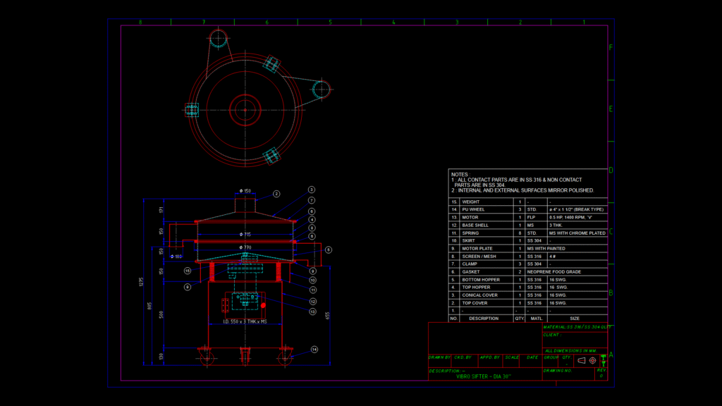Screen dimensions: 722x406
Task: Click the 'CKD. BY' title block field
Action: [x=463, y=357]
